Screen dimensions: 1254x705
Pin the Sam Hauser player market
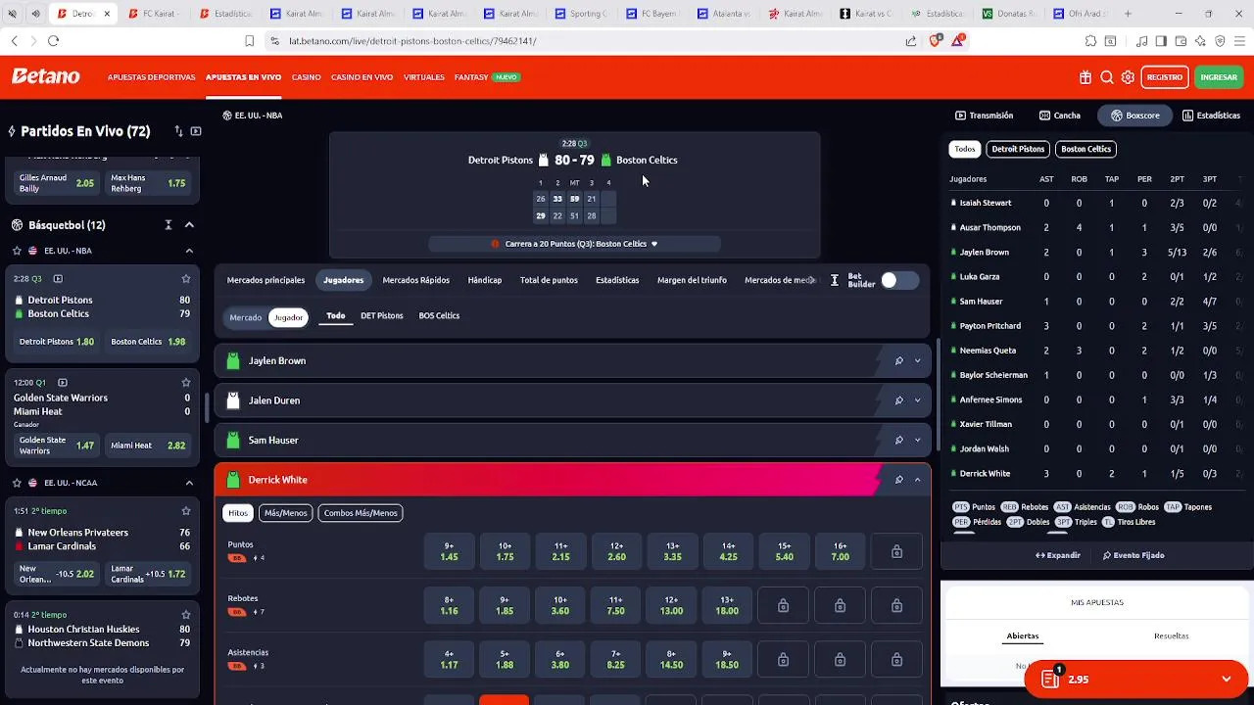(x=898, y=440)
